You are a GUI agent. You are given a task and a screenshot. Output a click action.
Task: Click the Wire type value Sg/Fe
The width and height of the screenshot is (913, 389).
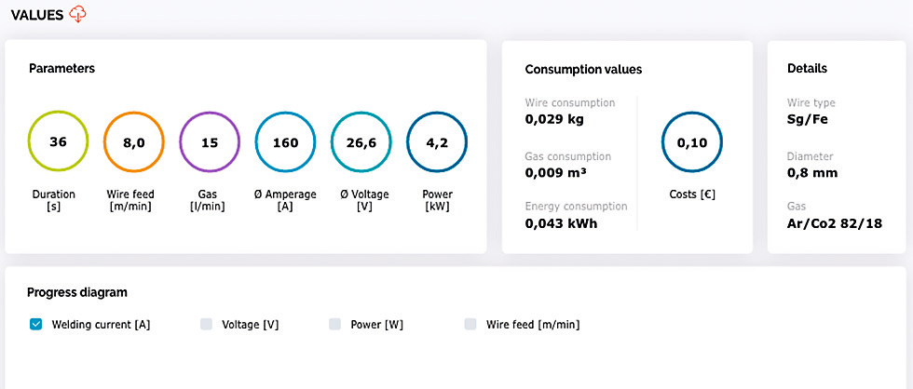pos(808,119)
